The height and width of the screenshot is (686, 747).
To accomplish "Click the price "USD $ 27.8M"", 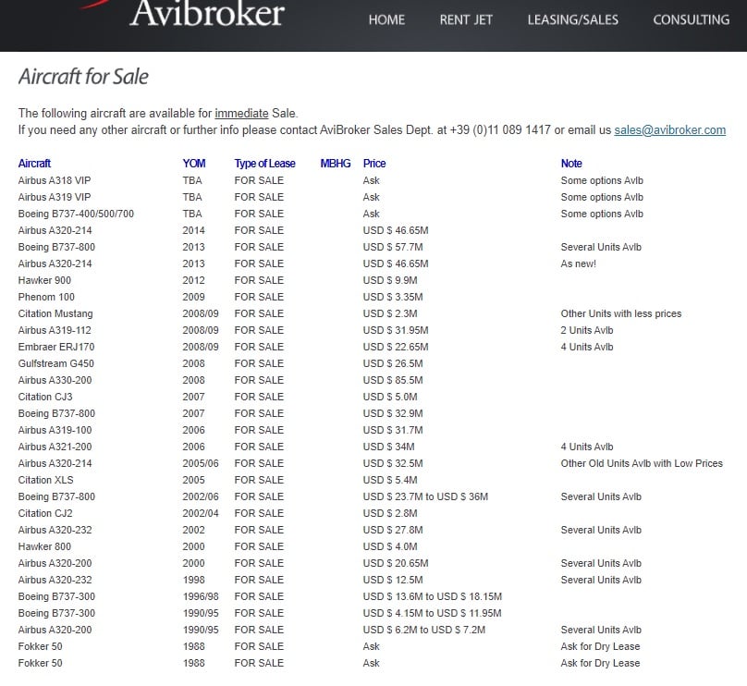I will point(393,531).
